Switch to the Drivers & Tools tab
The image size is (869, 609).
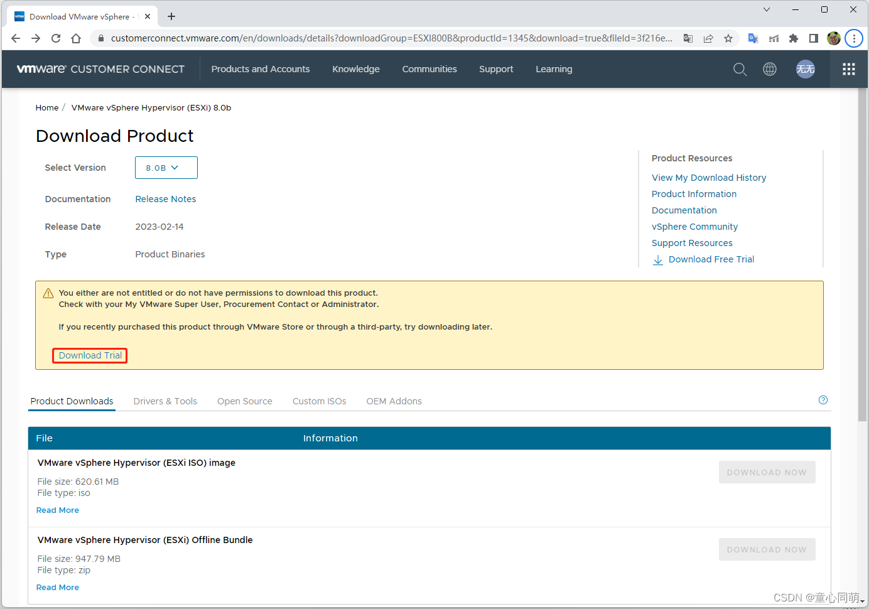click(165, 401)
